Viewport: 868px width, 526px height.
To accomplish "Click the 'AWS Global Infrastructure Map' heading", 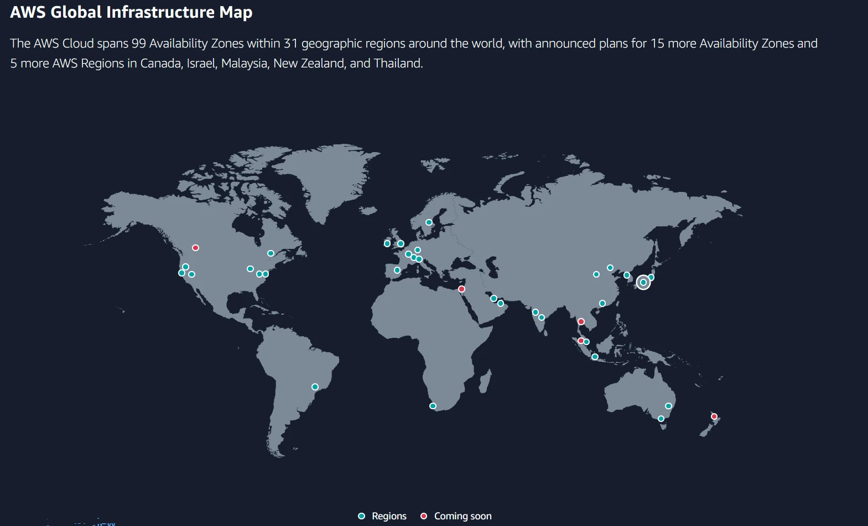I will point(131,12).
